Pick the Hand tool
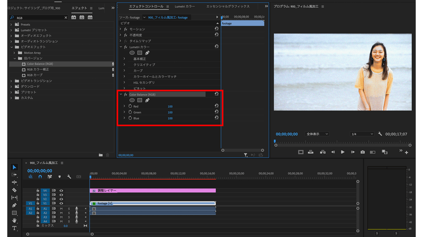 click(x=14, y=221)
